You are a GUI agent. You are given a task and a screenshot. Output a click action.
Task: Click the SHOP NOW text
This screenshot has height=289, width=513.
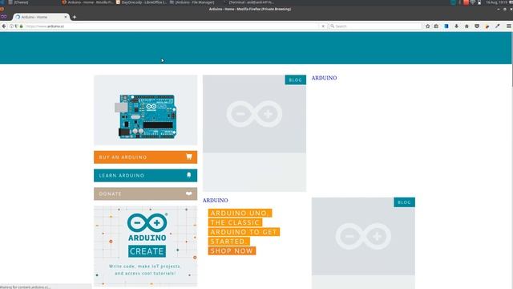tap(232, 251)
